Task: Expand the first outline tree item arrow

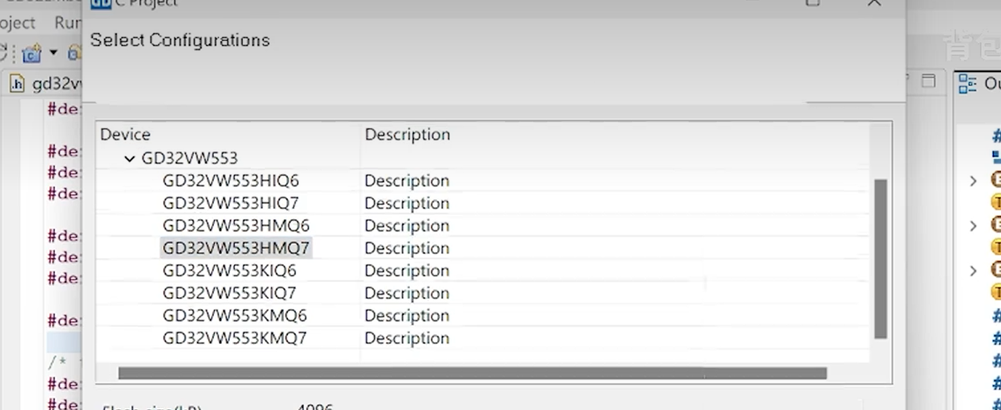Action: [973, 181]
